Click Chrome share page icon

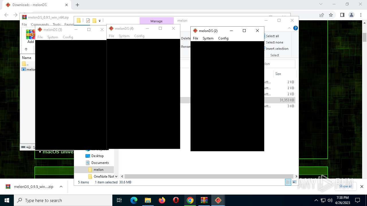[322, 15]
